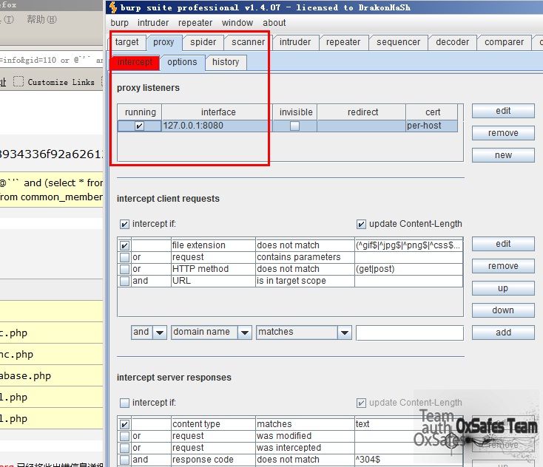
Task: Toggle client requests update Content-Length checkbox
Action: [361, 224]
